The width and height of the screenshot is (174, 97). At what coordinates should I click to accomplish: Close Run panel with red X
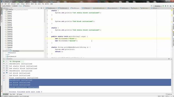(x=4, y=78)
